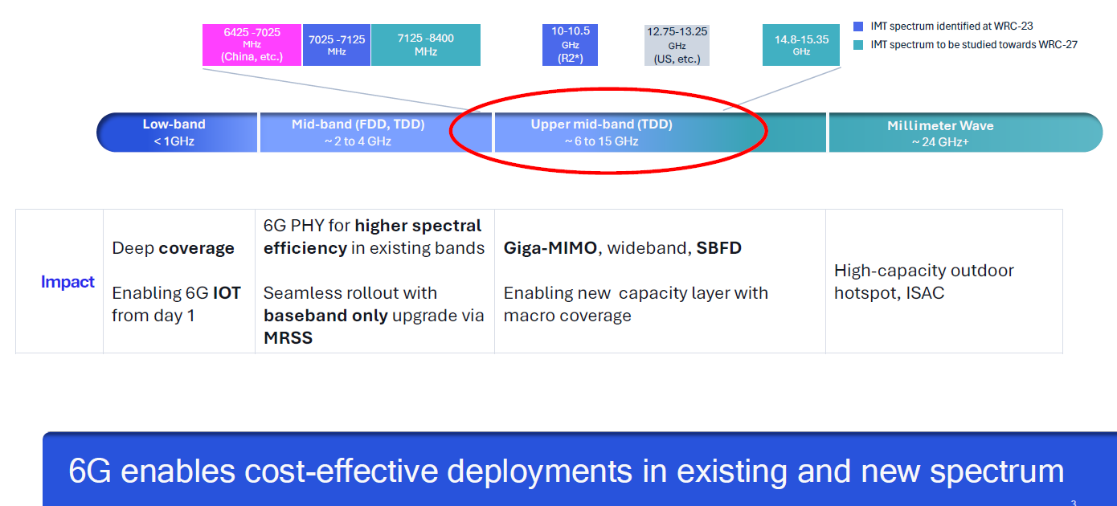Click the 'Deep coverage' text
The width and height of the screenshot is (1117, 506).
(x=174, y=248)
